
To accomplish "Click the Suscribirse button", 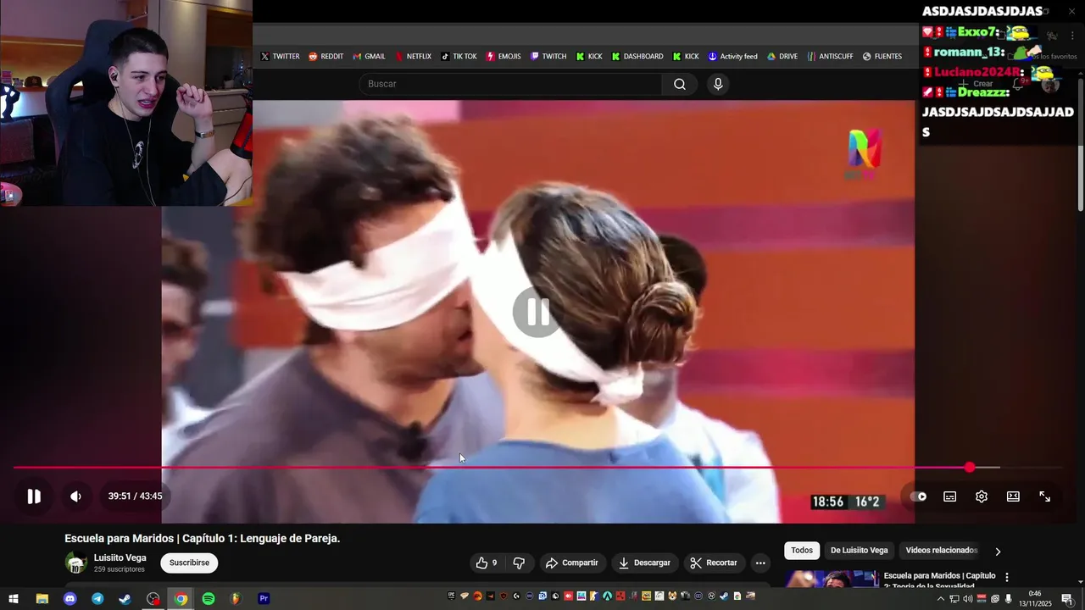I will click(189, 563).
